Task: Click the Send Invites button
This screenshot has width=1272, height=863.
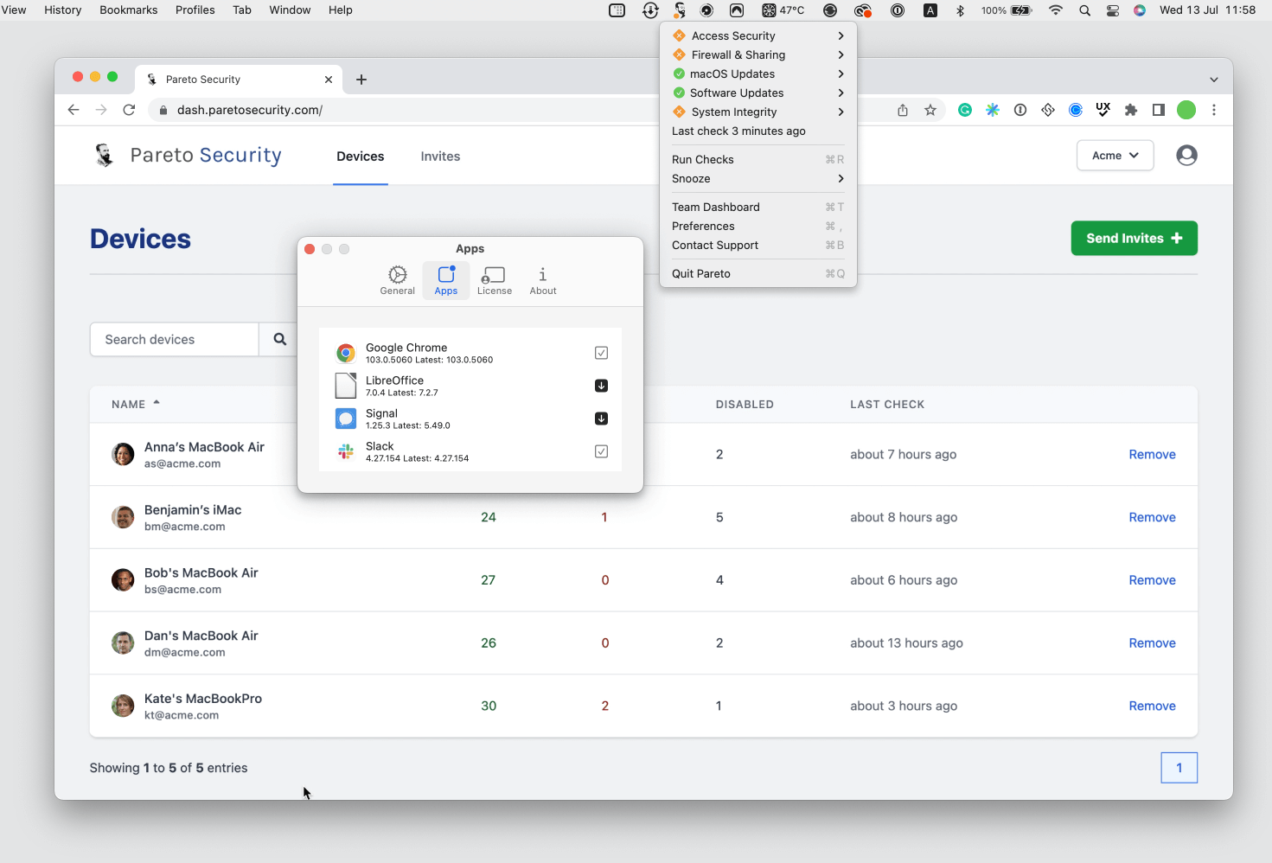Action: pos(1135,239)
